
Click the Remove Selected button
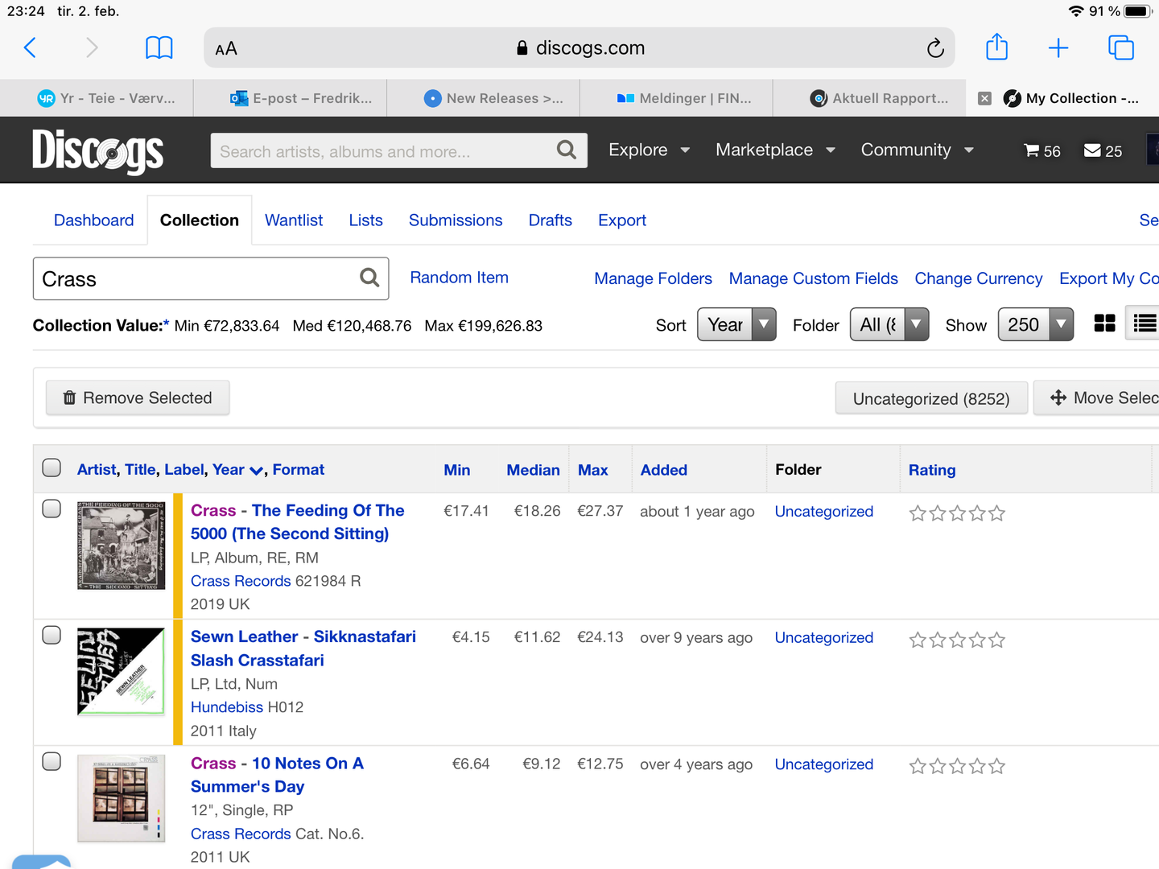(138, 398)
